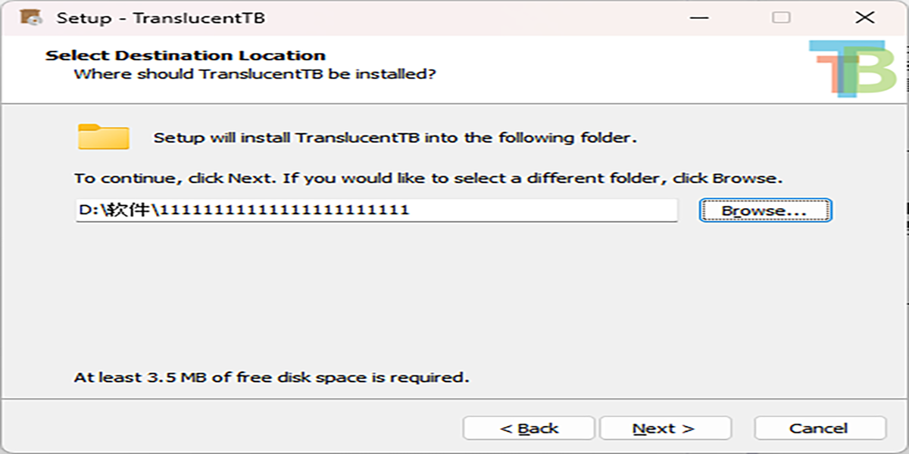
Task: Place cursor on D: drive letter in path
Action: (x=84, y=210)
